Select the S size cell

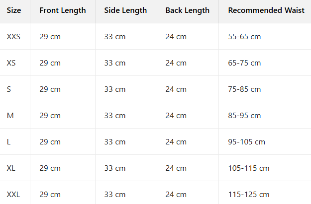point(9,89)
